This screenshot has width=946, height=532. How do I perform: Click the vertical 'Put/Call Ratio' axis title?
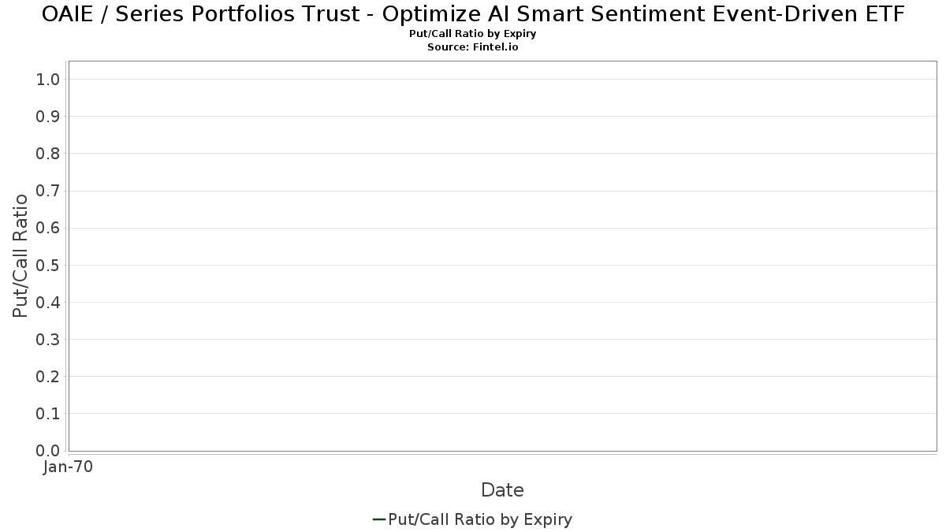20,255
